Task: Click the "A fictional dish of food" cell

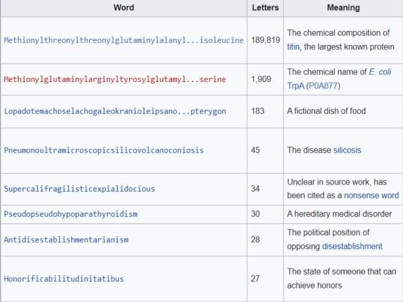Action: tap(326, 111)
